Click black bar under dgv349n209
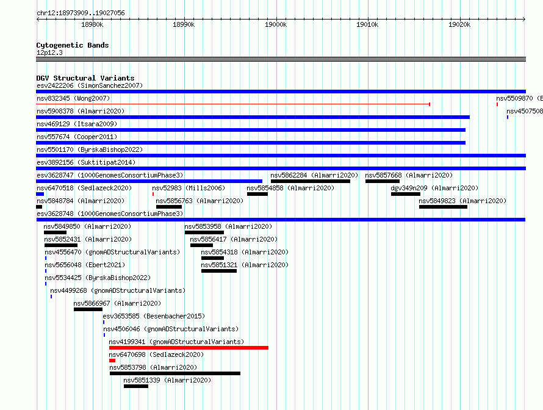 (406, 194)
